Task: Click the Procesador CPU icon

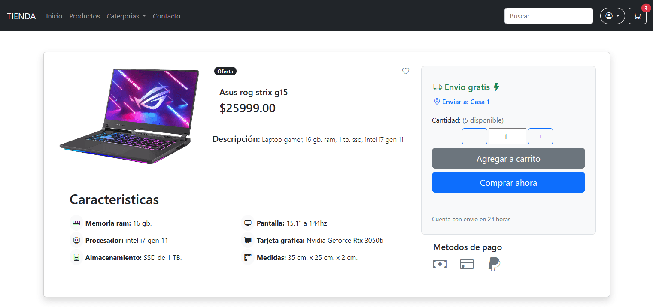Action: click(76, 241)
